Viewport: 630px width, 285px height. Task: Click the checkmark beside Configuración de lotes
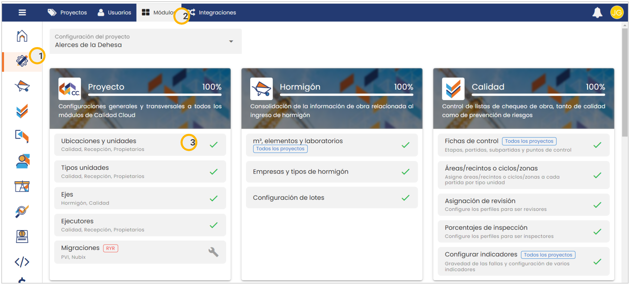[405, 198]
